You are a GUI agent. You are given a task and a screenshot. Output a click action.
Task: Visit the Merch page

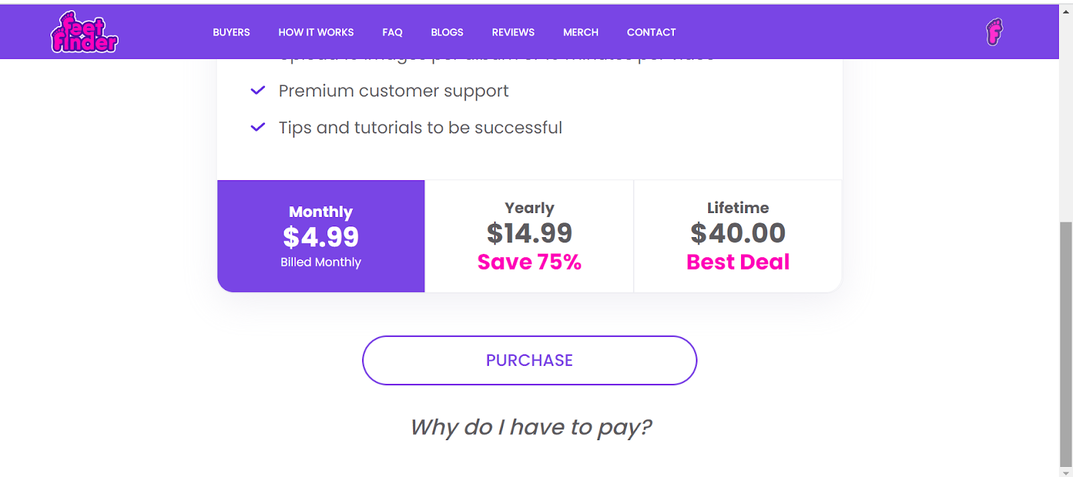pyautogui.click(x=581, y=32)
